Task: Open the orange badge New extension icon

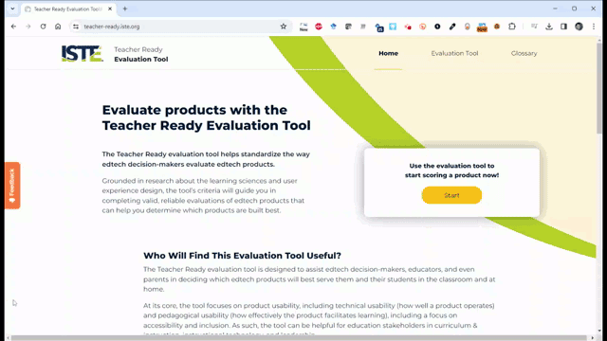Action: [x=482, y=27]
